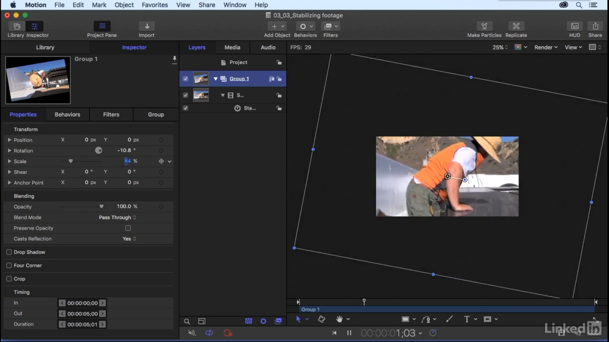The image size is (609, 342).
Task: Toggle the Project Pane icon
Action: tap(102, 26)
